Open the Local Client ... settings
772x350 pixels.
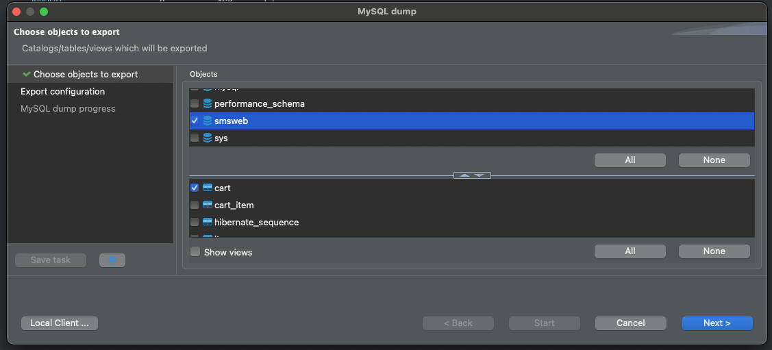coord(60,323)
